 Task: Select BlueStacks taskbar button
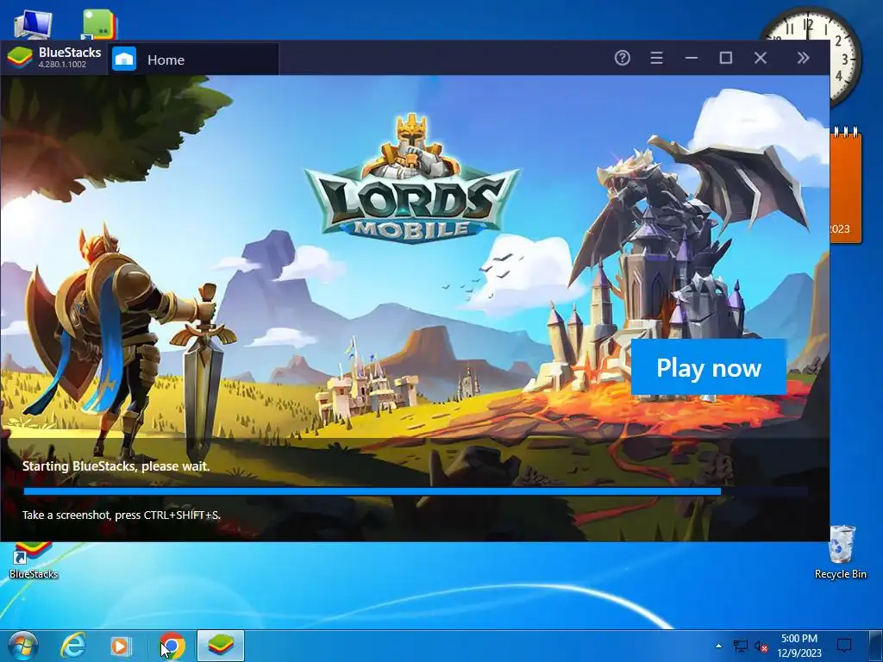pos(221,646)
